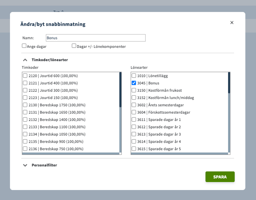Select 2120 Jourtid 600 timkod
The height and width of the screenshot is (200, 256).
pos(25,76)
